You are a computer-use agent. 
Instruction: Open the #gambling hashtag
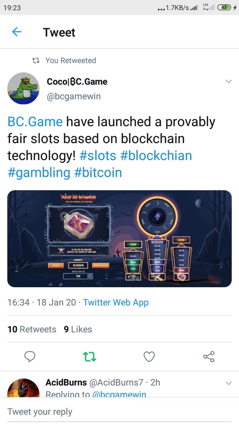[39, 173]
